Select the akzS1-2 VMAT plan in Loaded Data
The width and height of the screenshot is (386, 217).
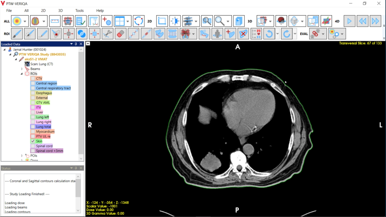37,59
